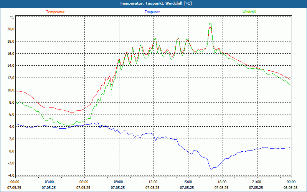
Task: Click the blue Taupunkt legend label
Action: (152, 12)
